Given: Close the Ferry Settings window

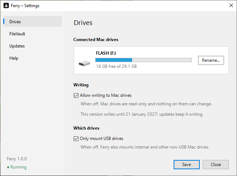Looking at the screenshot, I should pyautogui.click(x=231, y=5).
